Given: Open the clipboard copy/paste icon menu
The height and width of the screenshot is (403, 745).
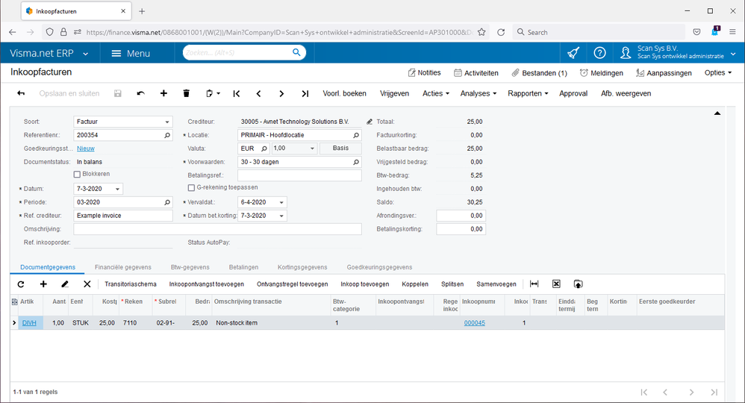Looking at the screenshot, I should 213,93.
